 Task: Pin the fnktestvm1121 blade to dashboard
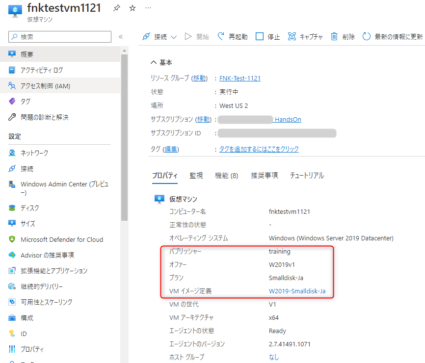tap(116, 8)
